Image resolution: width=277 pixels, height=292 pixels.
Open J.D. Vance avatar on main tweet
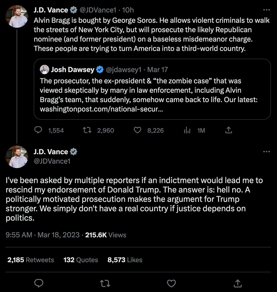pos(17,157)
